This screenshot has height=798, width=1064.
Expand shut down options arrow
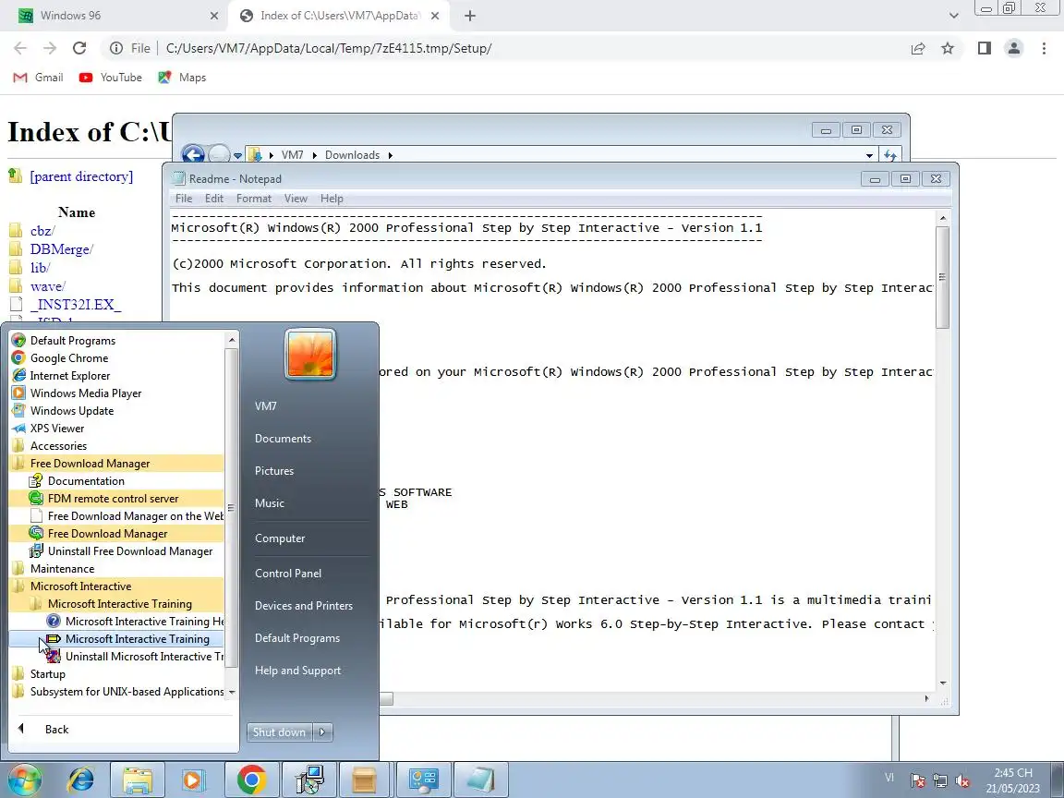322,732
